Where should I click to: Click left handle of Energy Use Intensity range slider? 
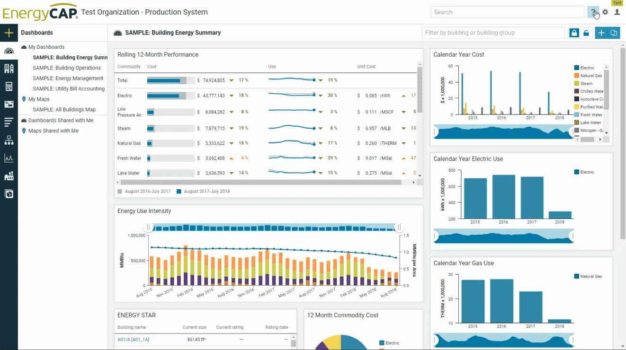(x=148, y=227)
